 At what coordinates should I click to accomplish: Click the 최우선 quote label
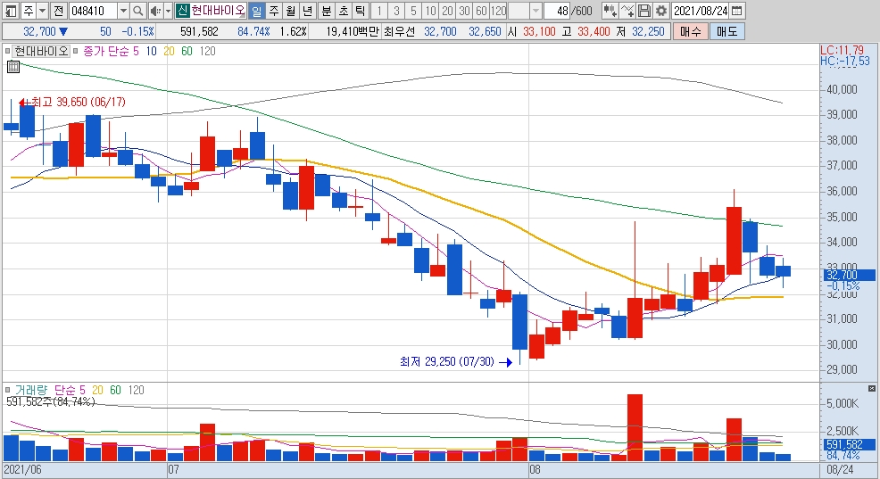pos(400,31)
